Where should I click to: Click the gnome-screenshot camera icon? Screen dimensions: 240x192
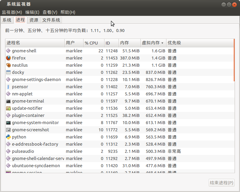[8, 130]
